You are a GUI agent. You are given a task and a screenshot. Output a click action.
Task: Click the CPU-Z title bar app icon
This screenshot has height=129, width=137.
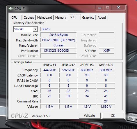click(10, 9)
